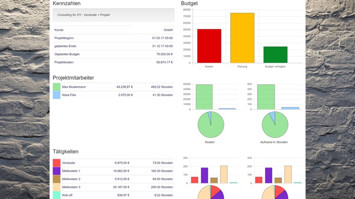Click the tall green bar in employee hours chart
Screen dimensions: 355x199
click(x=266, y=97)
